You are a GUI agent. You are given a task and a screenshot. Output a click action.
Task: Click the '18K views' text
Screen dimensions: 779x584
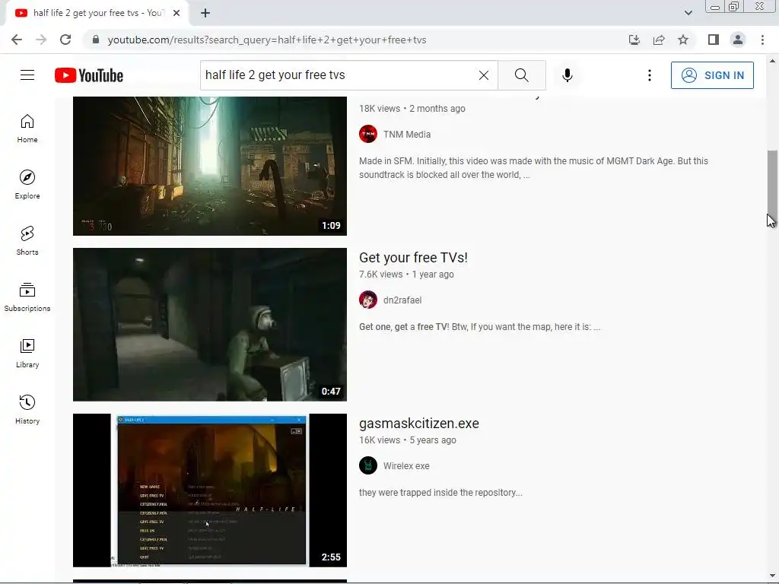click(x=380, y=108)
